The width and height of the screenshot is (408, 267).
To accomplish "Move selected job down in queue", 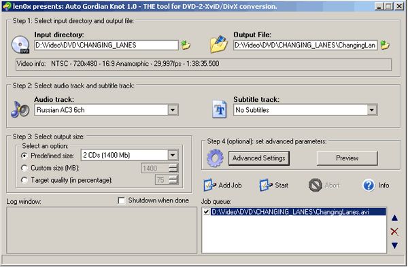I will (x=394, y=245).
